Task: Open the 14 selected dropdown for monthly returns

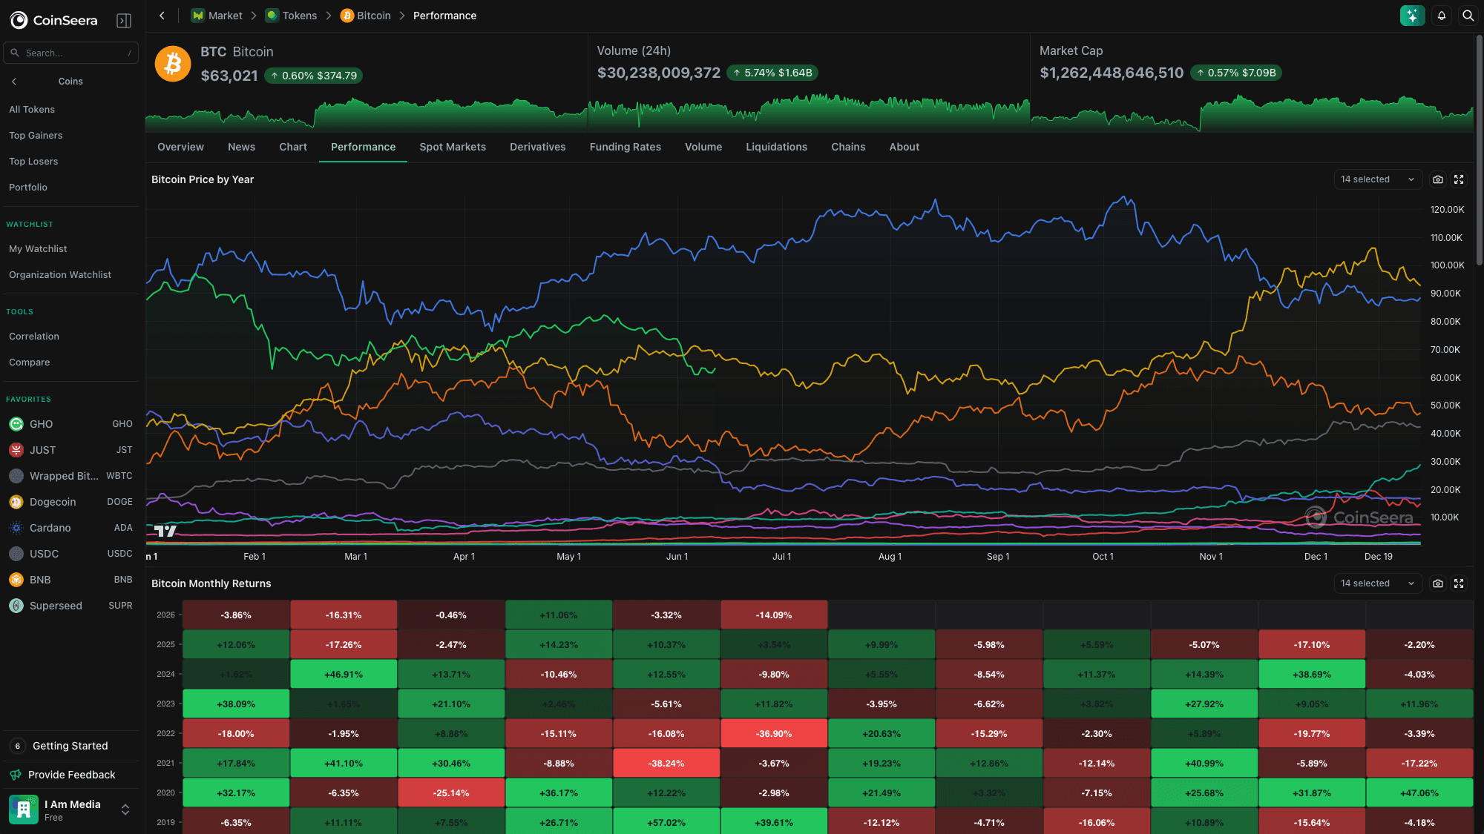Action: tap(1377, 583)
